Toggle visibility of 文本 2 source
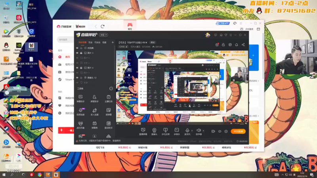This screenshot has width=317, height=178. (x=77, y=63)
